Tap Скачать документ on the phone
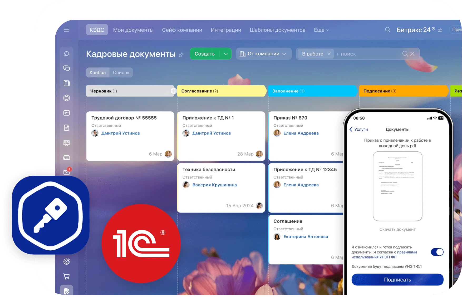This screenshot has height=297, width=462. tap(397, 229)
